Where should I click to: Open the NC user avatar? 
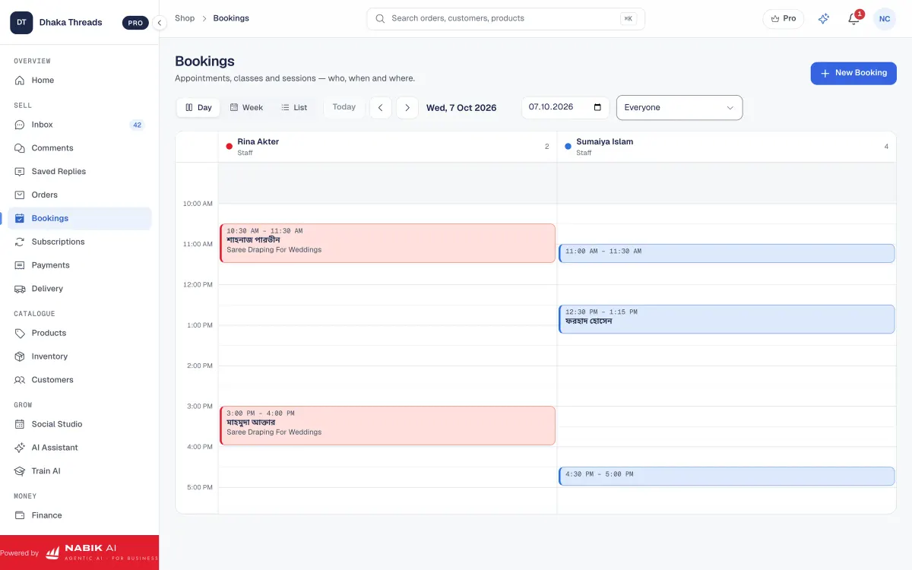[x=885, y=19]
